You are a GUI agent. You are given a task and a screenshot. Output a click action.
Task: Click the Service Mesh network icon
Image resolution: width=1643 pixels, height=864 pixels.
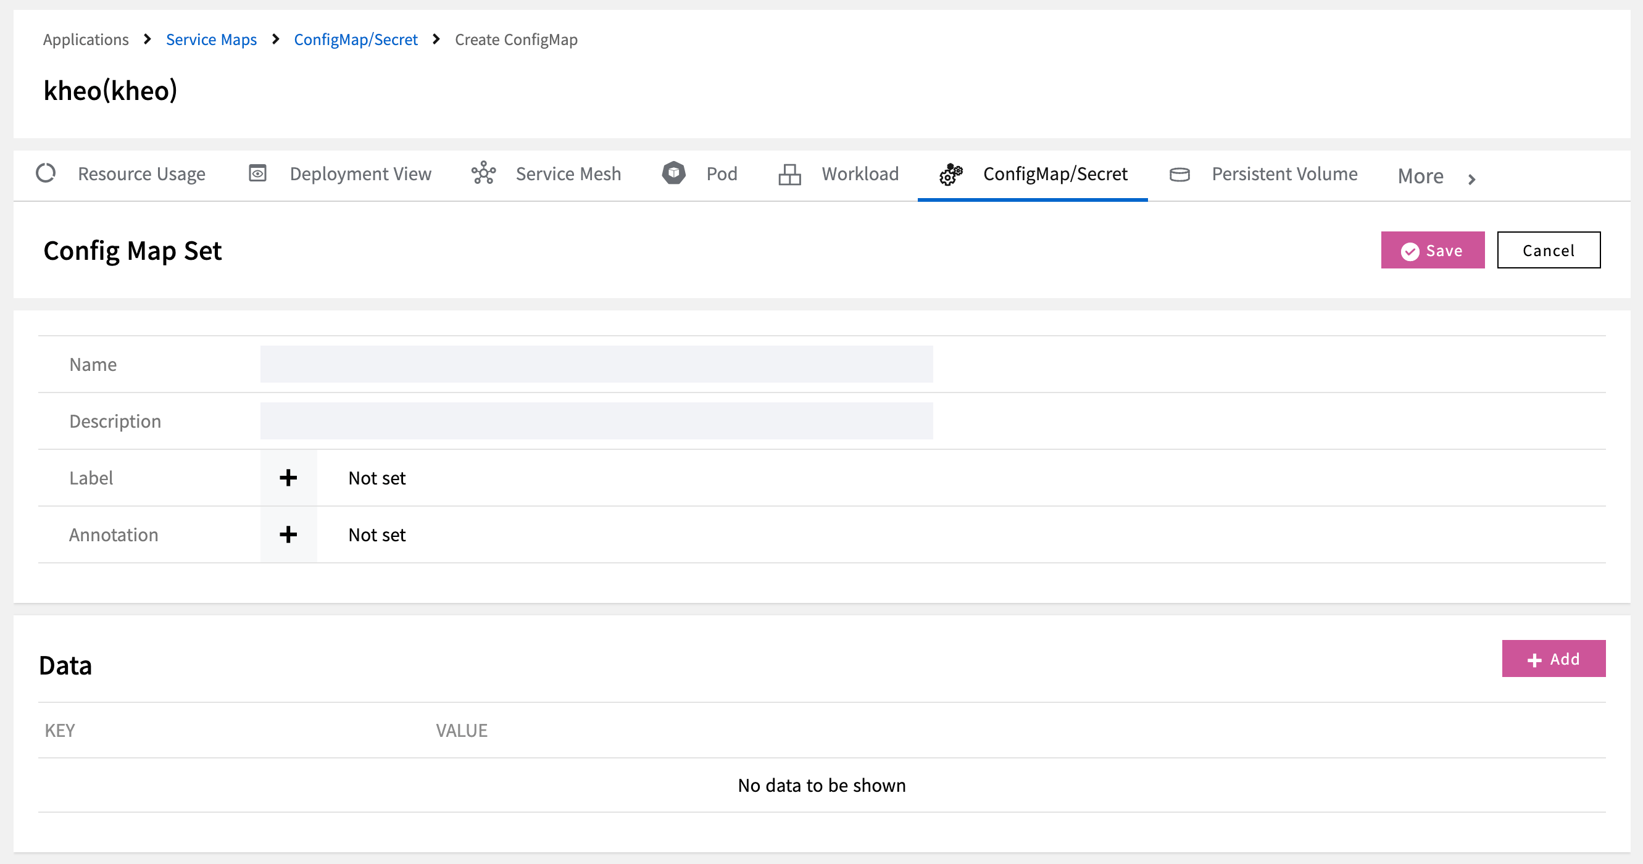[x=483, y=173]
